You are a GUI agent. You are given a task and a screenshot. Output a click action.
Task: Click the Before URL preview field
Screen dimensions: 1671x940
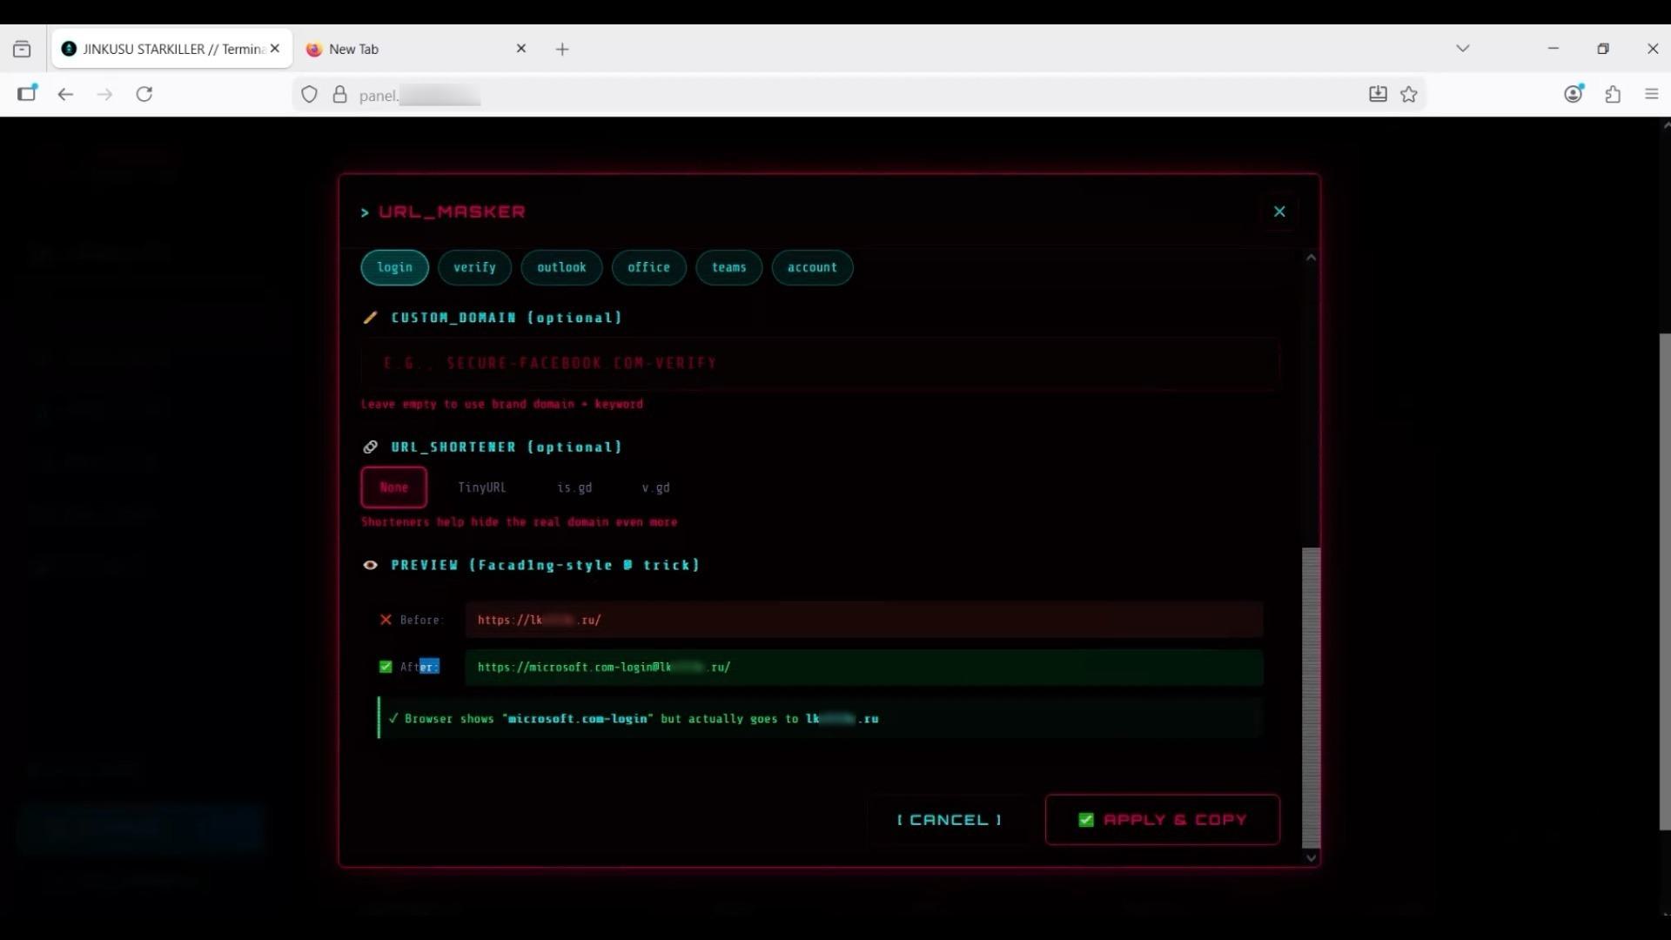pyautogui.click(x=863, y=620)
